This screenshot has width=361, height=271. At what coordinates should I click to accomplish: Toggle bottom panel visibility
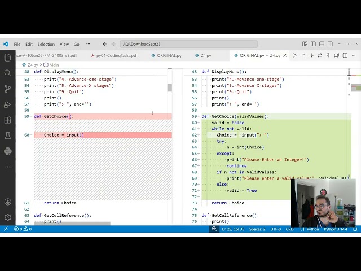322,44
